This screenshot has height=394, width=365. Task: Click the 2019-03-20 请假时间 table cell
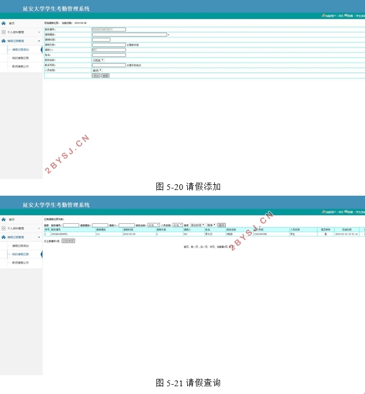point(139,234)
